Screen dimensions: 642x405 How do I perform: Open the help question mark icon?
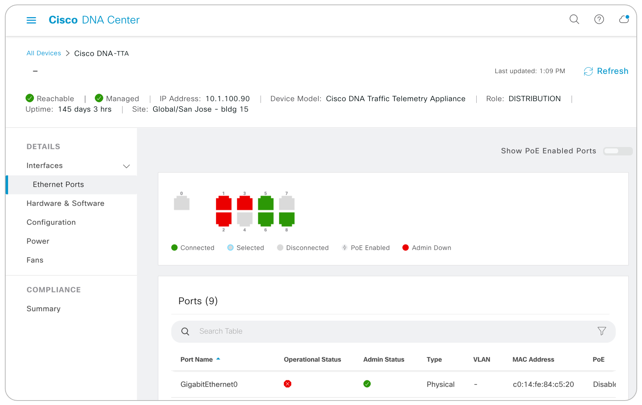tap(599, 19)
